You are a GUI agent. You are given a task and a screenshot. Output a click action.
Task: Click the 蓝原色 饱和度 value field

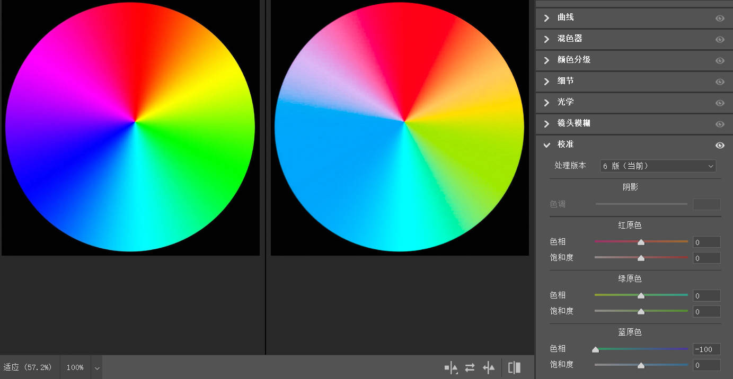point(706,365)
